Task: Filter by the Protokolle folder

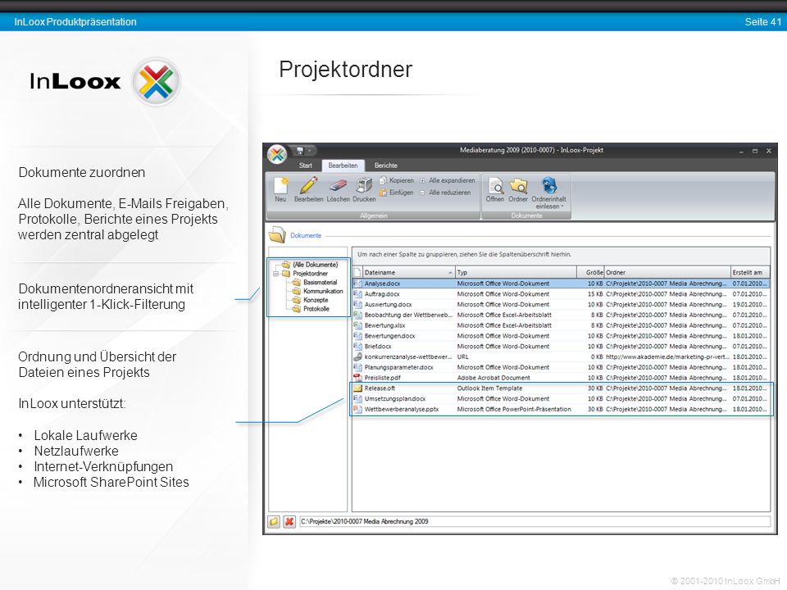Action: [316, 309]
